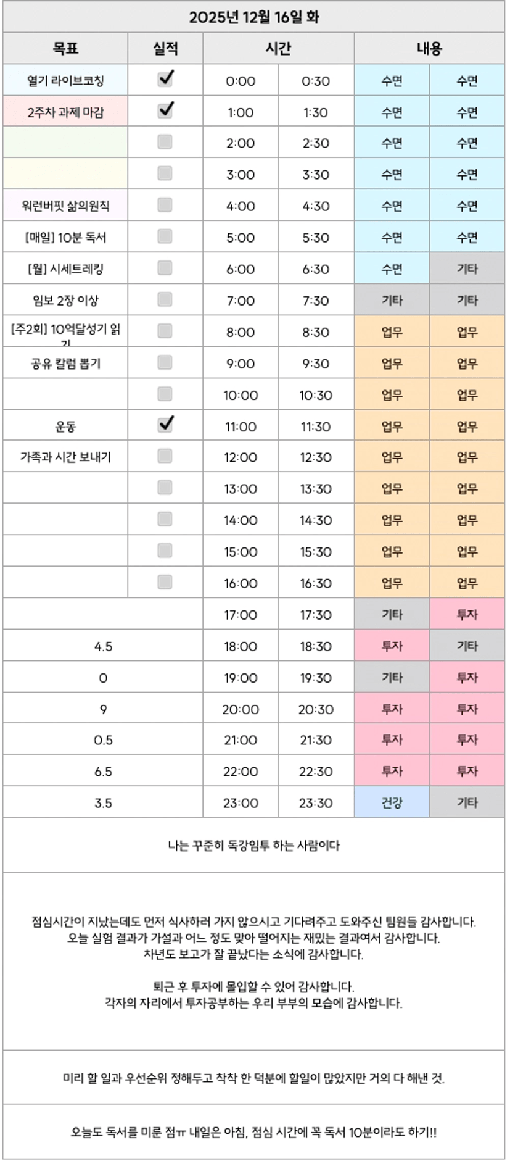Select the 목표 column header

(x=65, y=48)
